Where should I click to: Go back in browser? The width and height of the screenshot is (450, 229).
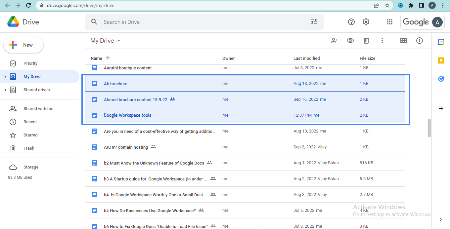[x=7, y=5]
